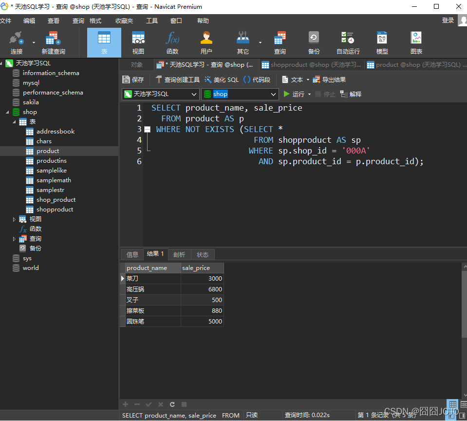Open the Automation (自动运行) toolbar icon
Viewport: 467px width, 421px height.
pos(348,42)
